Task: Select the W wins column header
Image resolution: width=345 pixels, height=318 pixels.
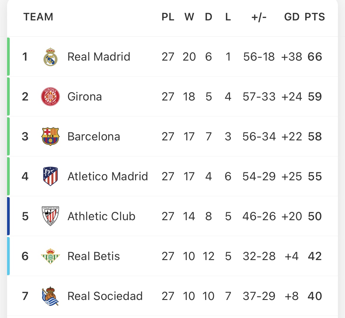Action: pyautogui.click(x=189, y=17)
